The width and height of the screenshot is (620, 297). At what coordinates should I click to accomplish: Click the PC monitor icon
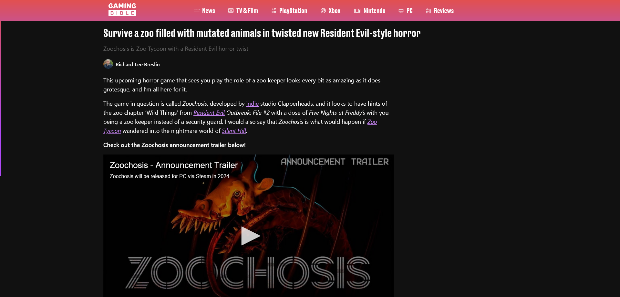(401, 11)
